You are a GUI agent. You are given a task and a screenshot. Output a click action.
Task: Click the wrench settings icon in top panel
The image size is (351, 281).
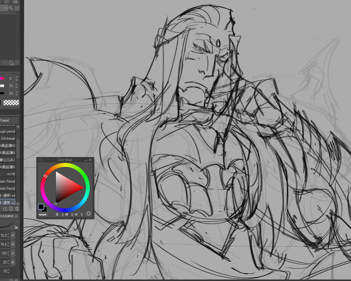coord(11,8)
